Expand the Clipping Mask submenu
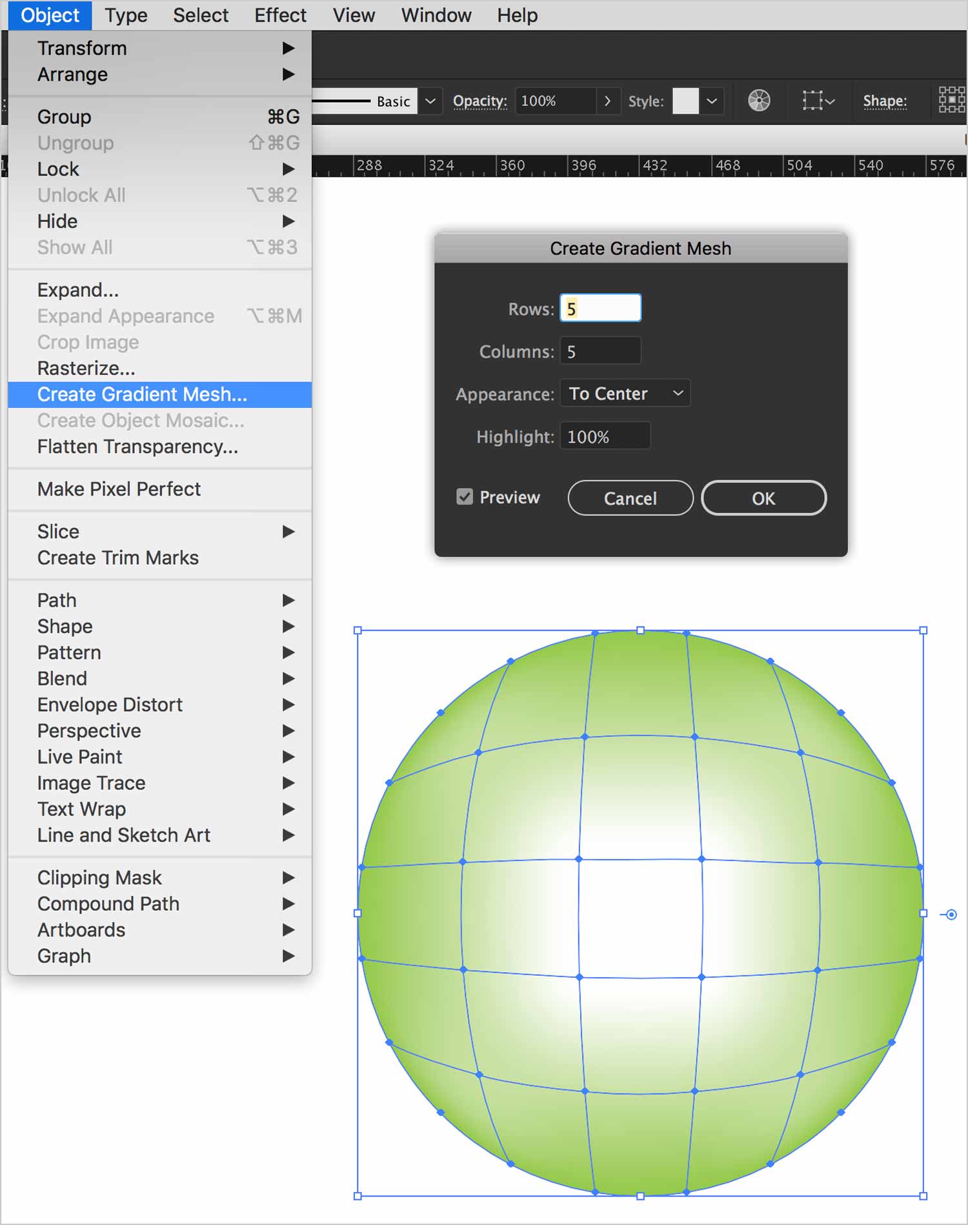This screenshot has height=1225, width=968. pos(160,877)
